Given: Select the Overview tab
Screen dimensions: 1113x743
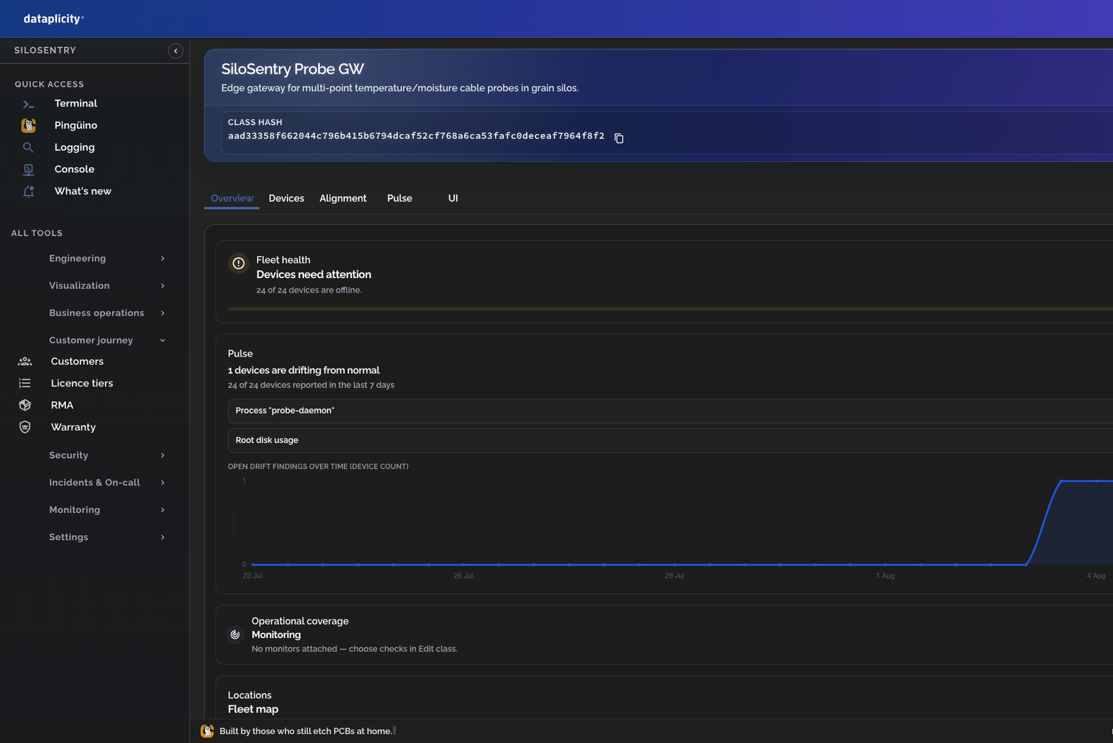Looking at the screenshot, I should [x=232, y=198].
